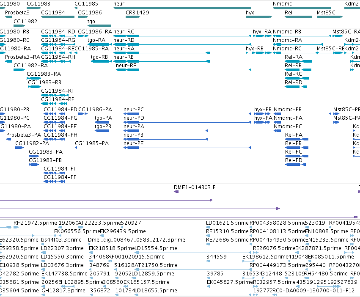This screenshot has width=360, height=297.
Task: Select EST EK045827.5prime
Action: [x=229, y=282]
